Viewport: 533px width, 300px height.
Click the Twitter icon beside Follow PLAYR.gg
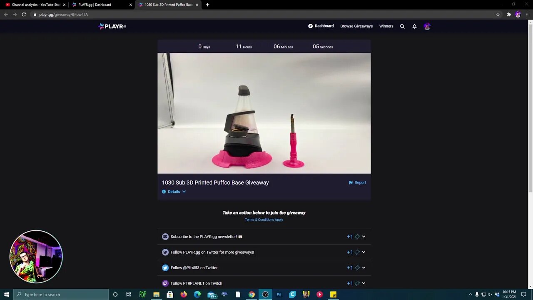[x=165, y=252]
